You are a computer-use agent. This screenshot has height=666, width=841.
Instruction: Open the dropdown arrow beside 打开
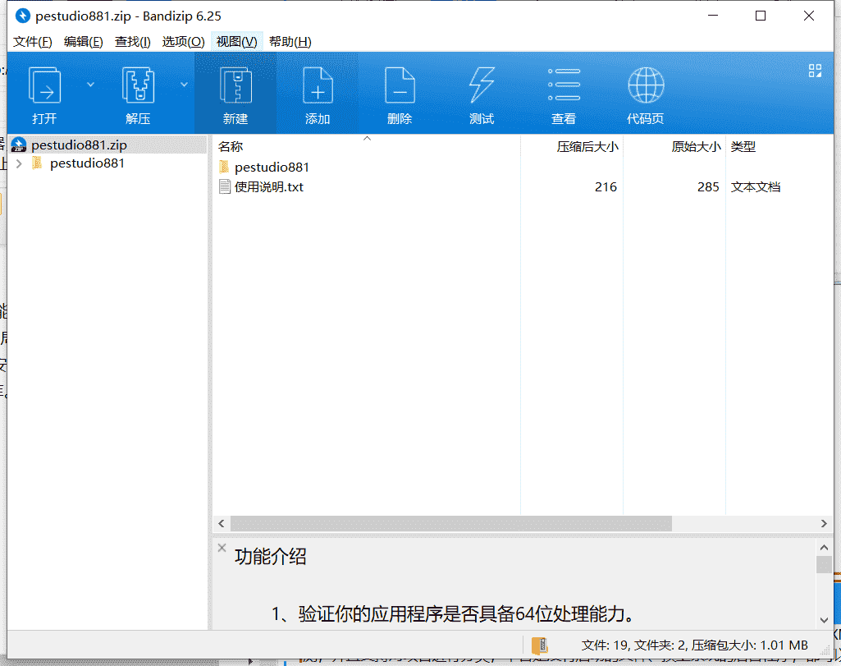click(90, 85)
